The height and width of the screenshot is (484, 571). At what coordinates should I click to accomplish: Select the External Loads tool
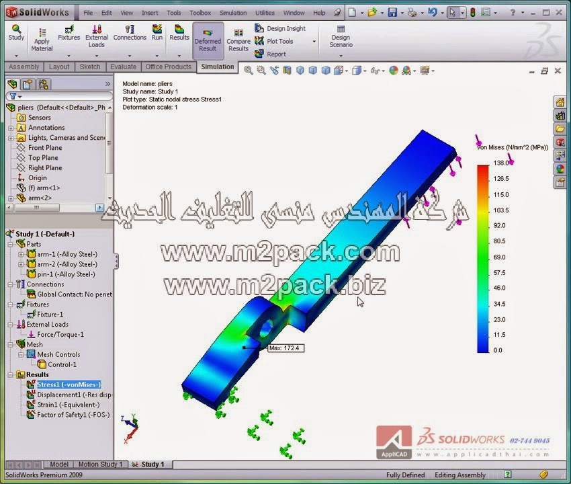[x=97, y=36]
